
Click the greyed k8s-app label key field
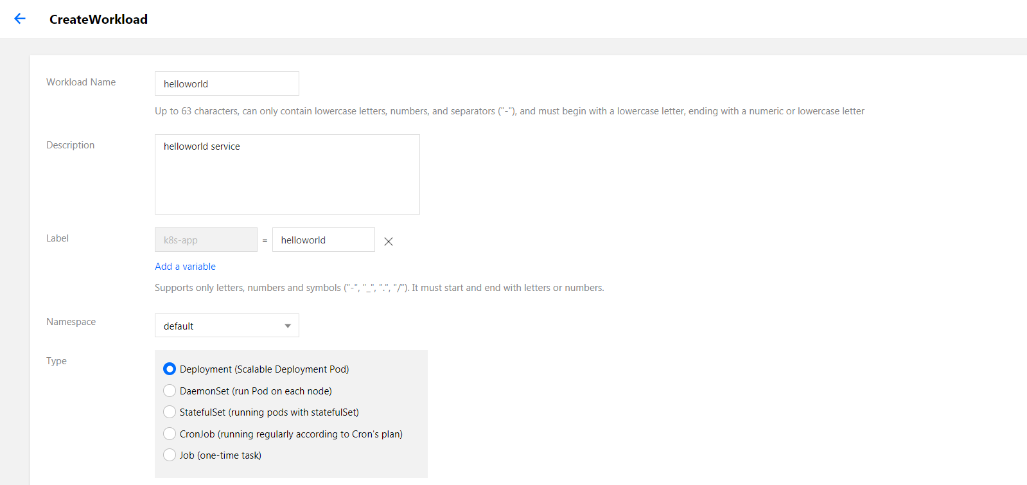206,240
